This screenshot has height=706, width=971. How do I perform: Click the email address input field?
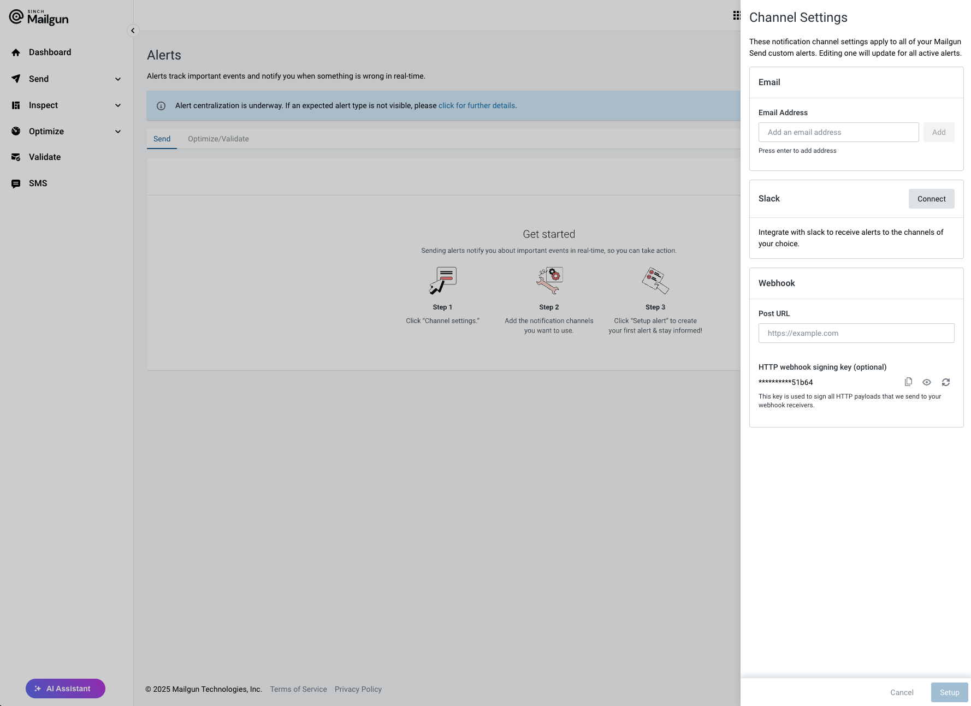click(x=838, y=132)
